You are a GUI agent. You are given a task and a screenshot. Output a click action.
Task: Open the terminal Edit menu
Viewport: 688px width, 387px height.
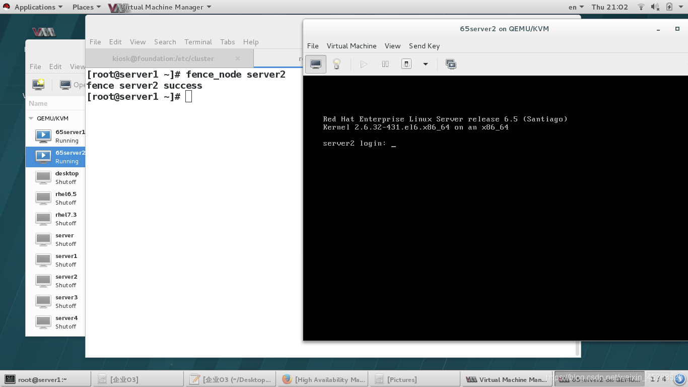(x=115, y=42)
